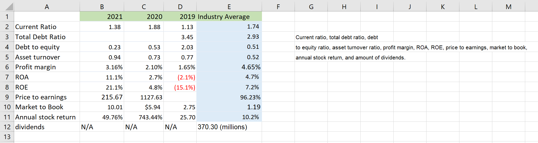
Task: Select column B header
Action: coord(102,6)
